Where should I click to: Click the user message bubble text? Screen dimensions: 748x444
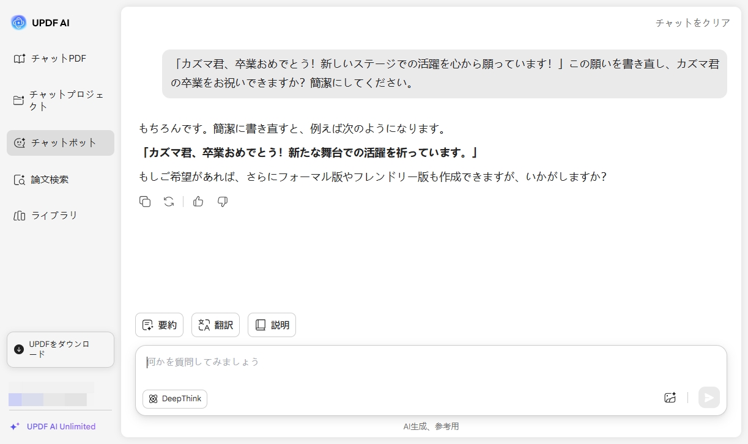(445, 73)
